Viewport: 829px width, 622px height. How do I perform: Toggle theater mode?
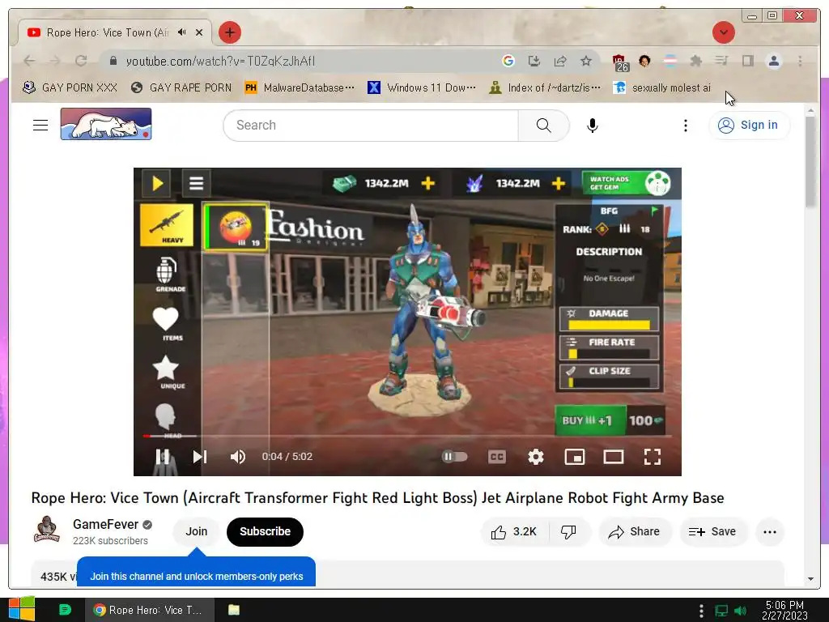pos(614,457)
